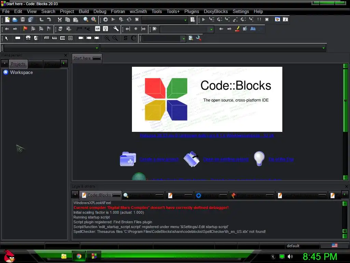Click the Run play icon in build toolbar
This screenshot has height=263, width=350.
coord(113,20)
